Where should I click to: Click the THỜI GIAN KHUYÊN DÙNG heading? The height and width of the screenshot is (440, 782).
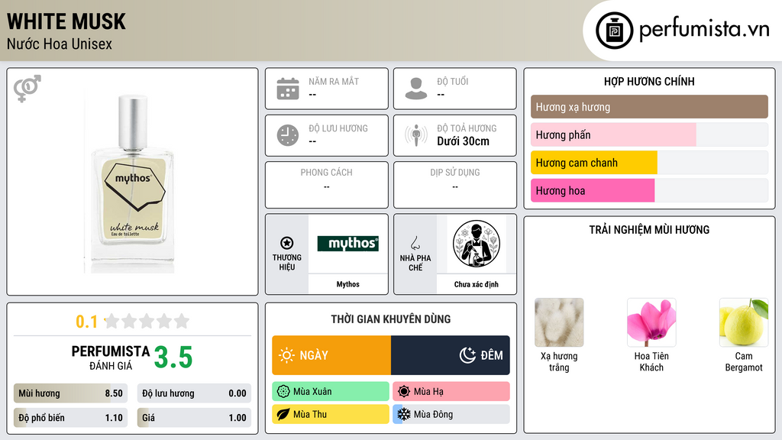391,319
